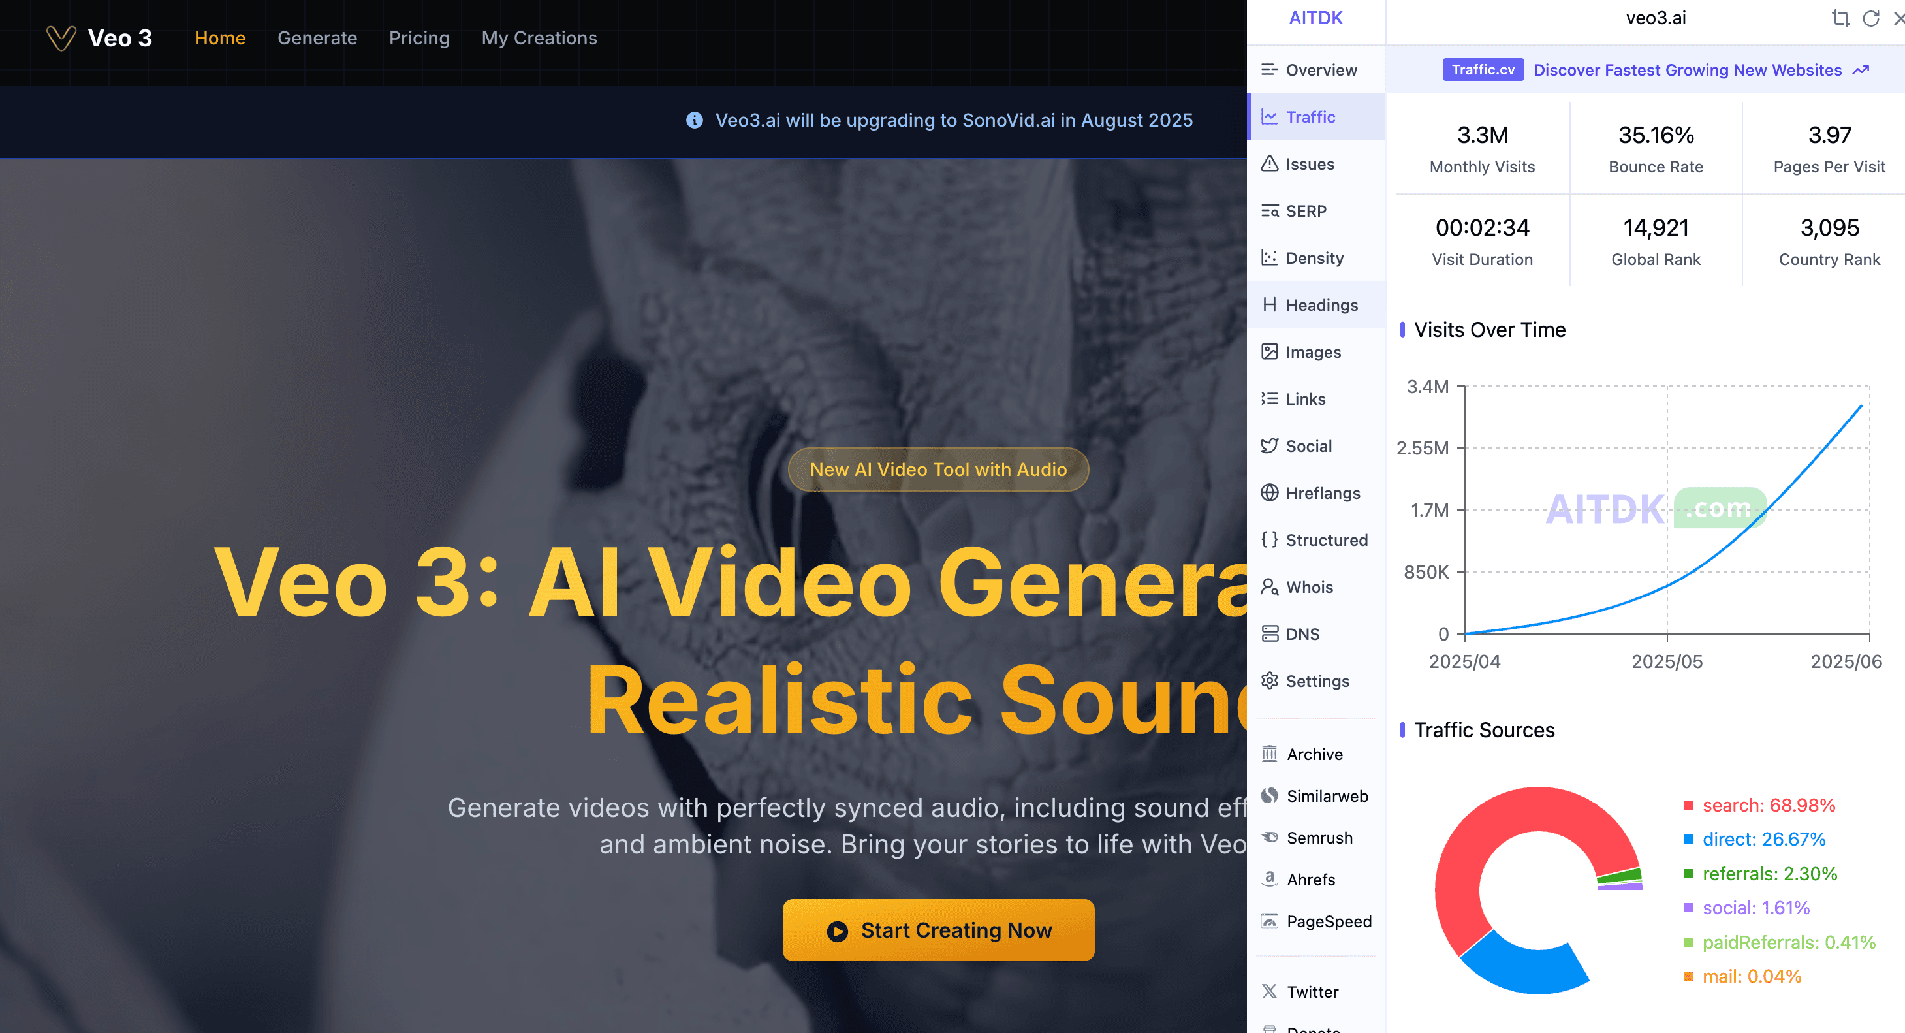Image resolution: width=1905 pixels, height=1033 pixels.
Task: Click the 35.16% Bounce Rate value
Action: [1656, 135]
